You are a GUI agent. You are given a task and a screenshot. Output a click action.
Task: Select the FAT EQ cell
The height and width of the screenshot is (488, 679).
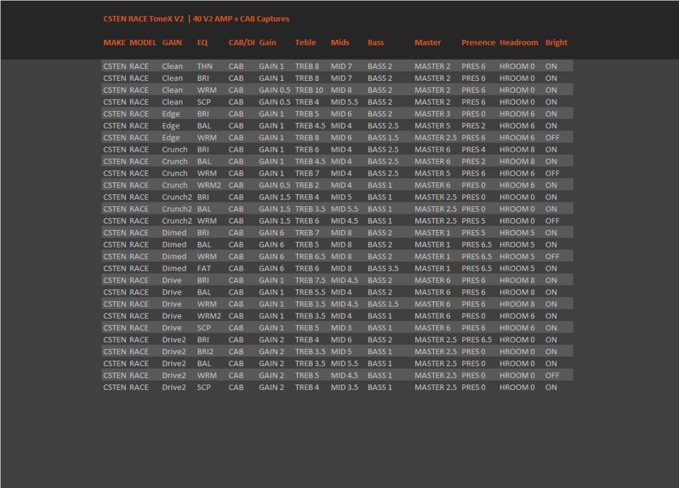point(204,269)
